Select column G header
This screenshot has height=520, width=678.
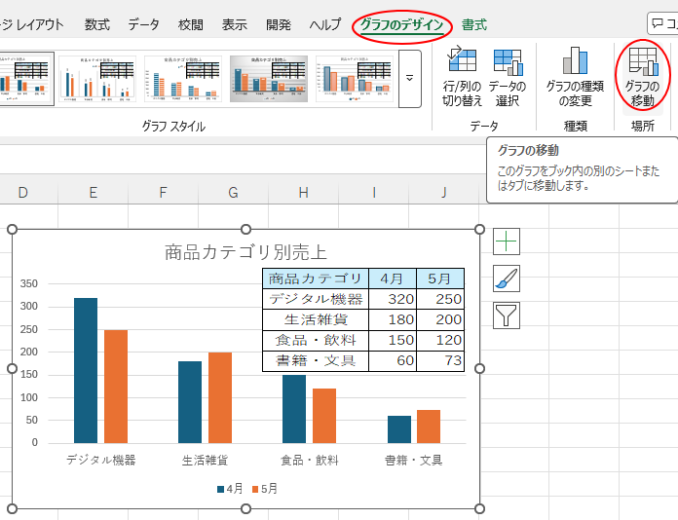tap(233, 193)
